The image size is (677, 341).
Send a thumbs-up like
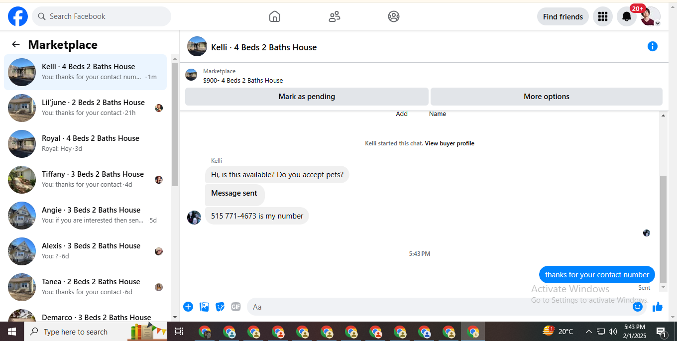click(658, 307)
